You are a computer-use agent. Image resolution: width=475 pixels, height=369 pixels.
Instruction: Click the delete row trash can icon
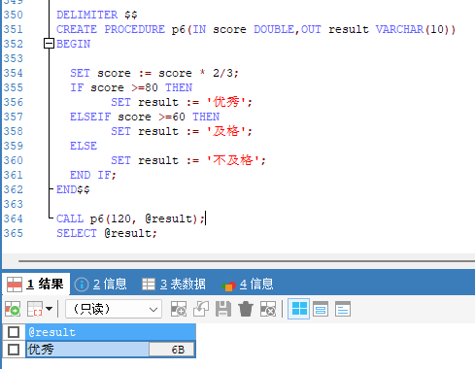pos(246,309)
